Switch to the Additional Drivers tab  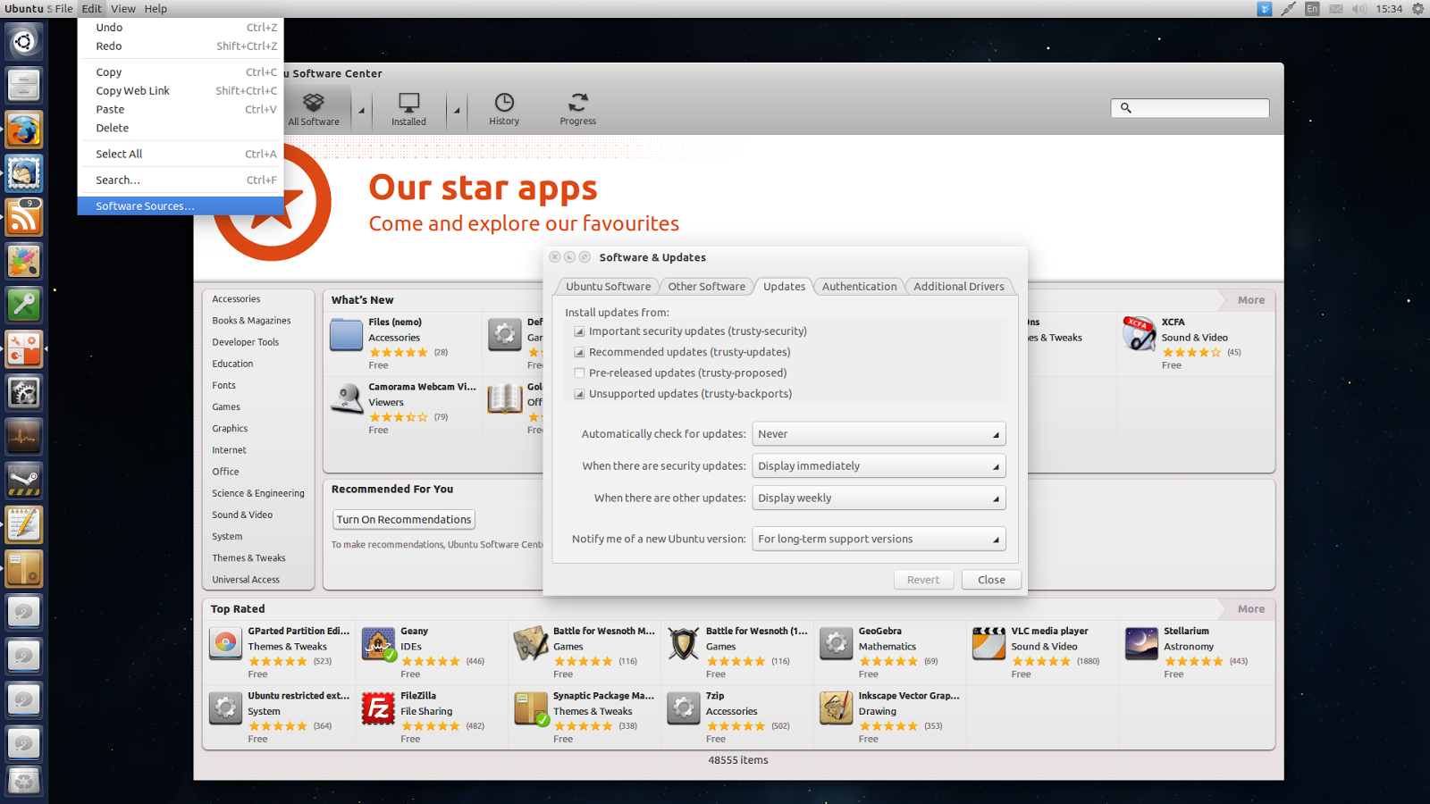point(958,287)
